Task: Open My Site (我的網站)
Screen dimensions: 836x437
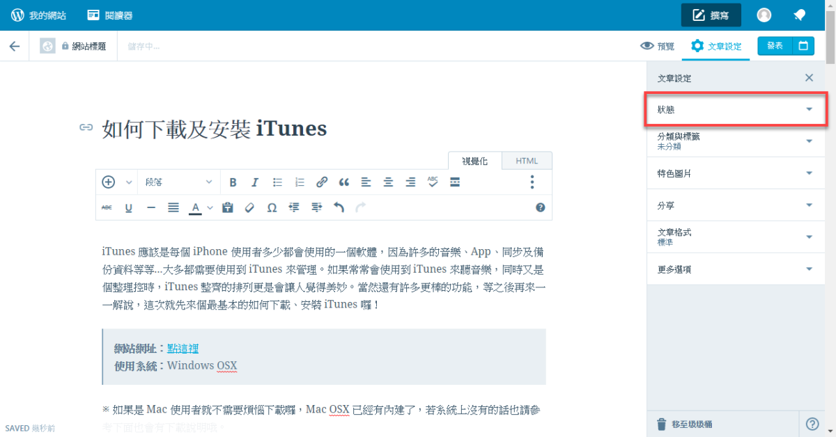Action: (39, 15)
